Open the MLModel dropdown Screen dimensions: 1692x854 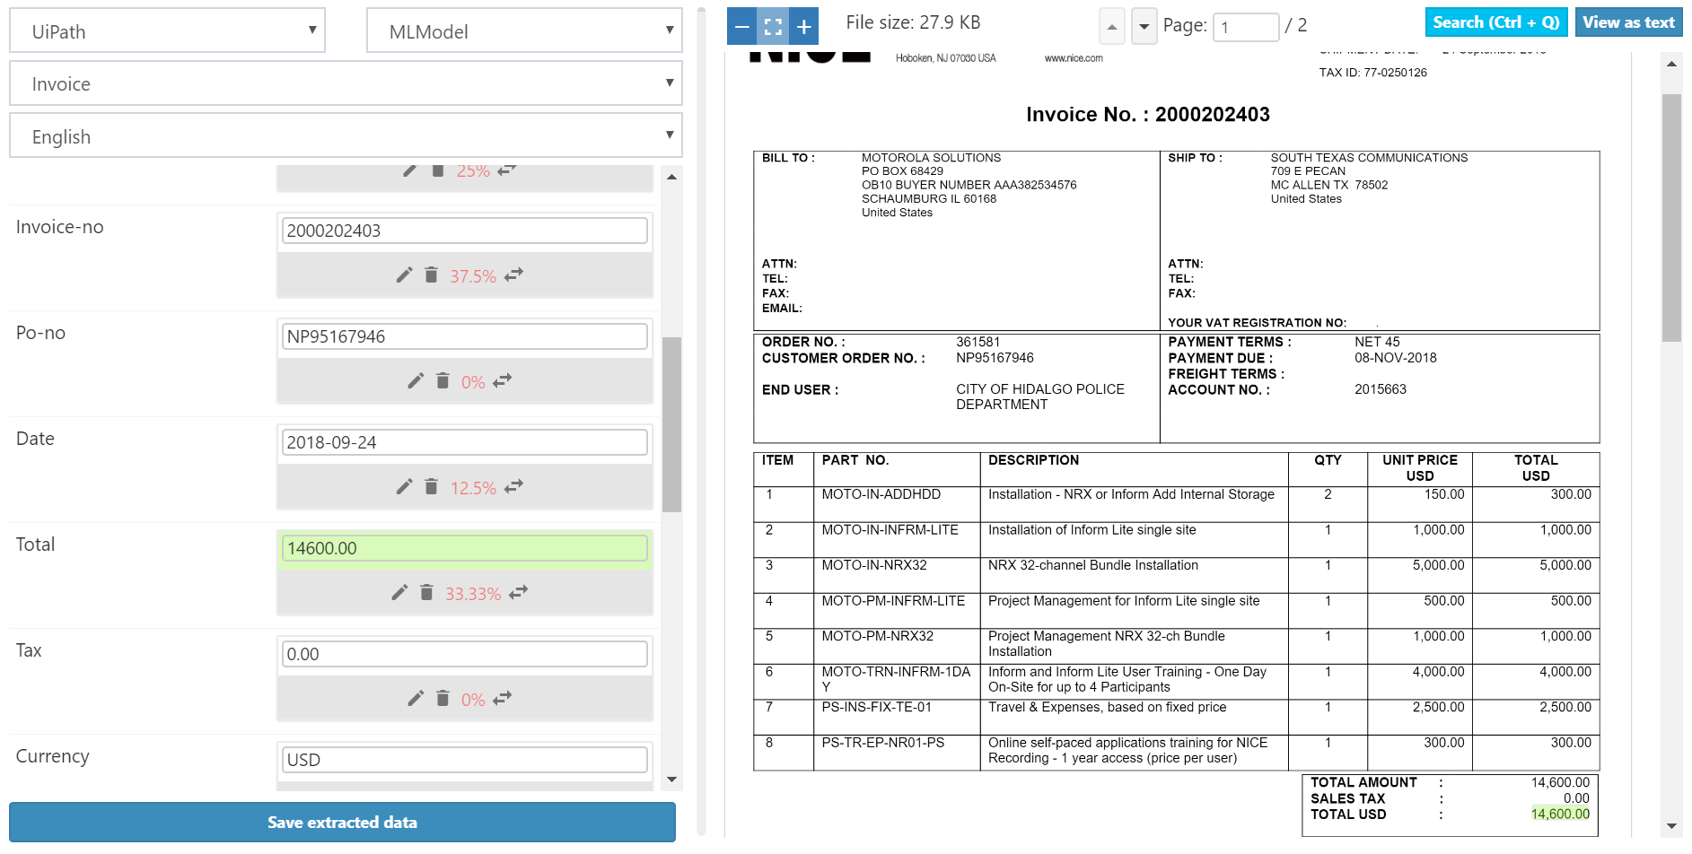point(524,30)
